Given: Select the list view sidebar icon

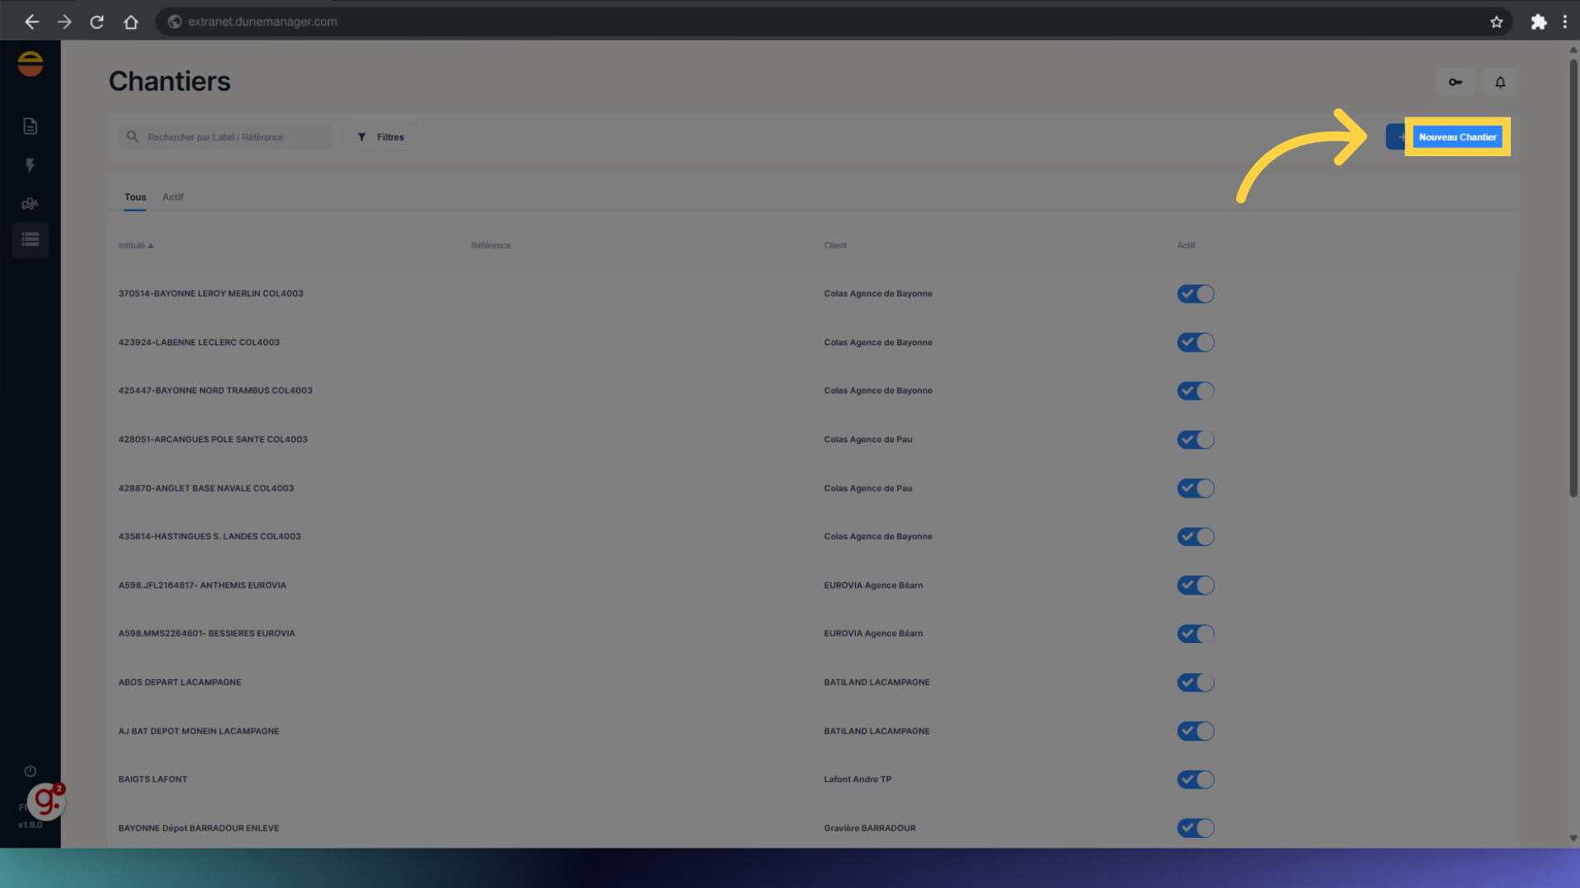Looking at the screenshot, I should pyautogui.click(x=30, y=240).
